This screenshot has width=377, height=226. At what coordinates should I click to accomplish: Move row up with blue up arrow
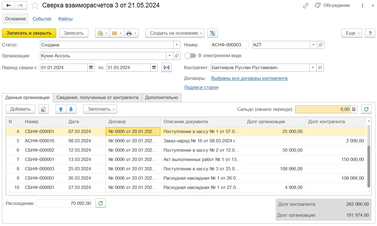pyautogui.click(x=61, y=109)
